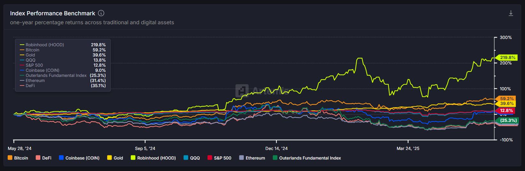Select the 39.6% Gold end-value tag
The width and height of the screenshot is (525, 171).
coord(505,104)
